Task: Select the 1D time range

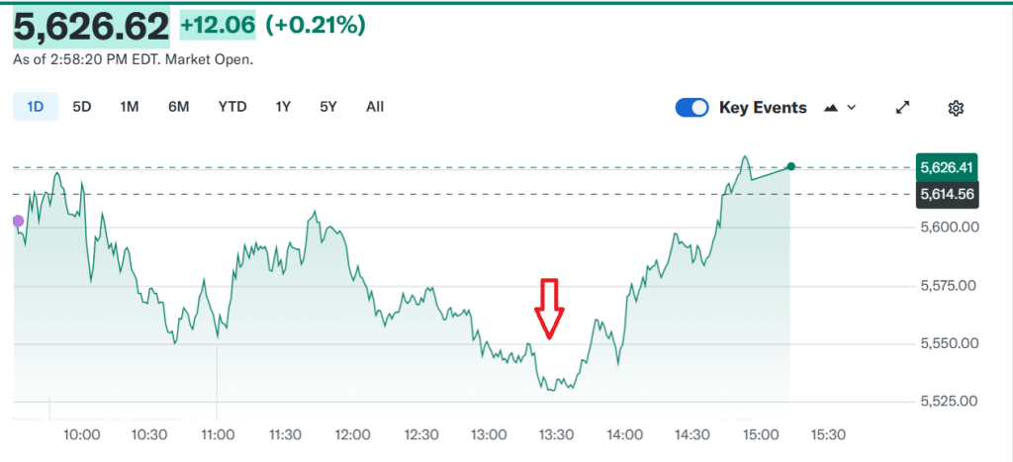Action: click(x=36, y=107)
